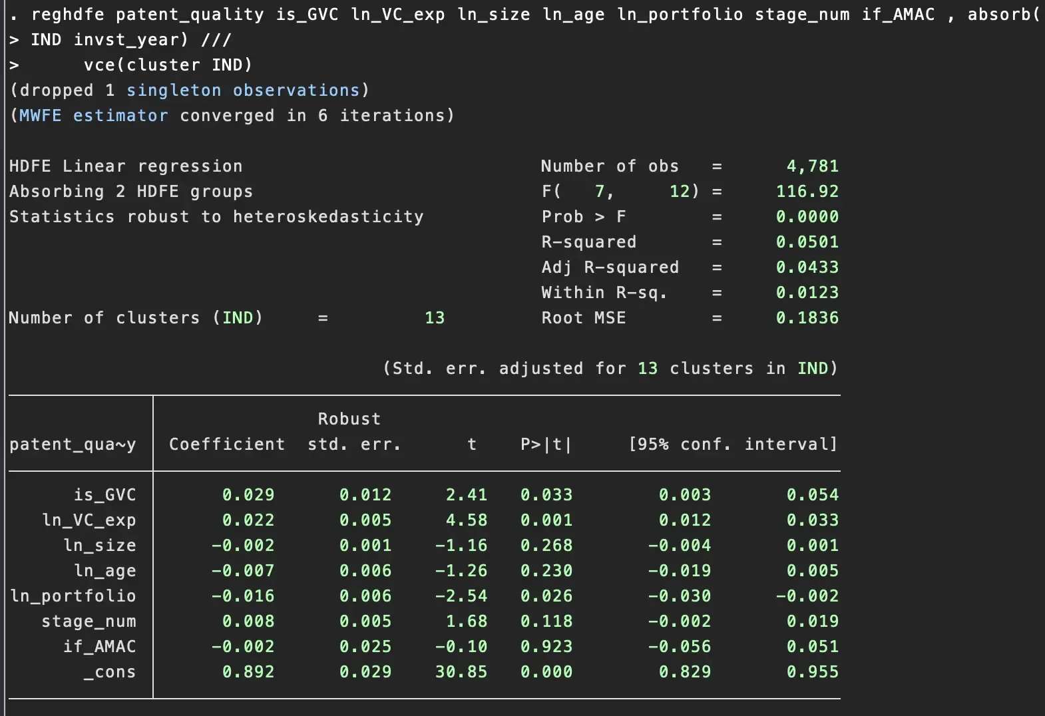The image size is (1045, 716).
Task: Select the F statistic value 116.92
Action: [807, 192]
